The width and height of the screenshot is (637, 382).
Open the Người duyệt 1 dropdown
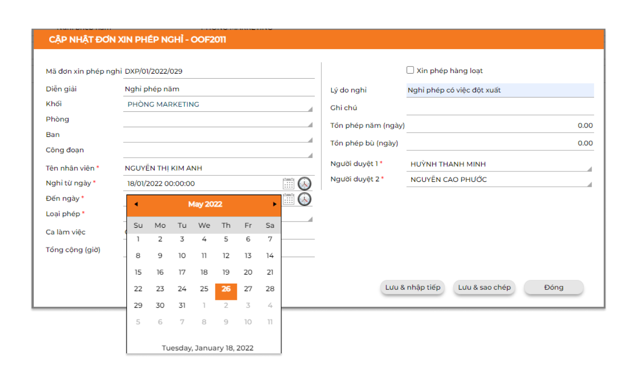point(589,169)
